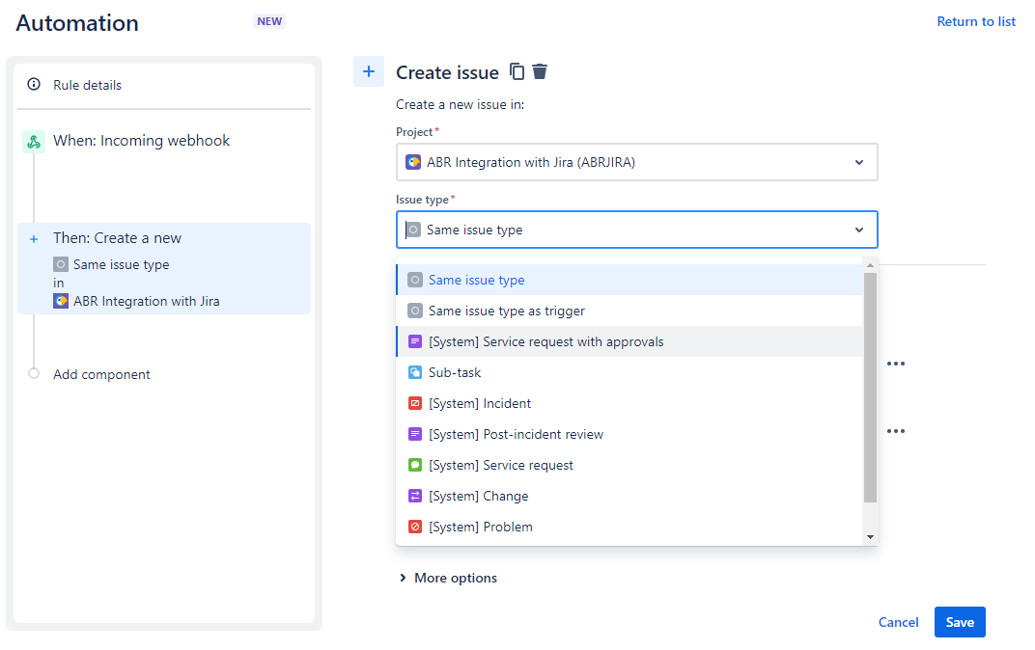Screen dimensions: 1035x650
Task: Click the purple Service request with approvals icon
Action: 415,341
